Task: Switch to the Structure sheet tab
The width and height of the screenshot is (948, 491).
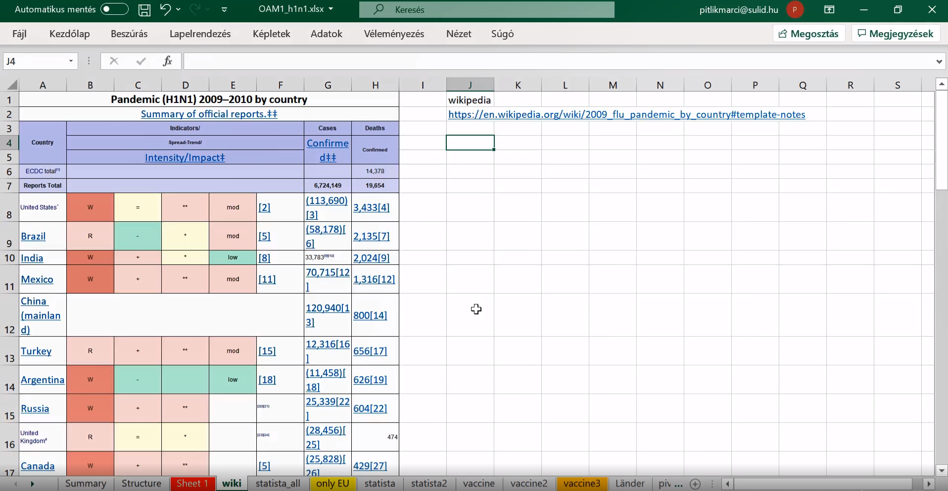Action: pyautogui.click(x=142, y=484)
